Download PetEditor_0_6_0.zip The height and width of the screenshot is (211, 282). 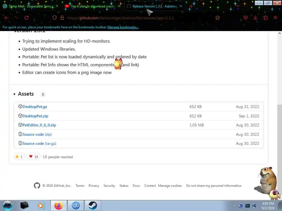click(39, 125)
